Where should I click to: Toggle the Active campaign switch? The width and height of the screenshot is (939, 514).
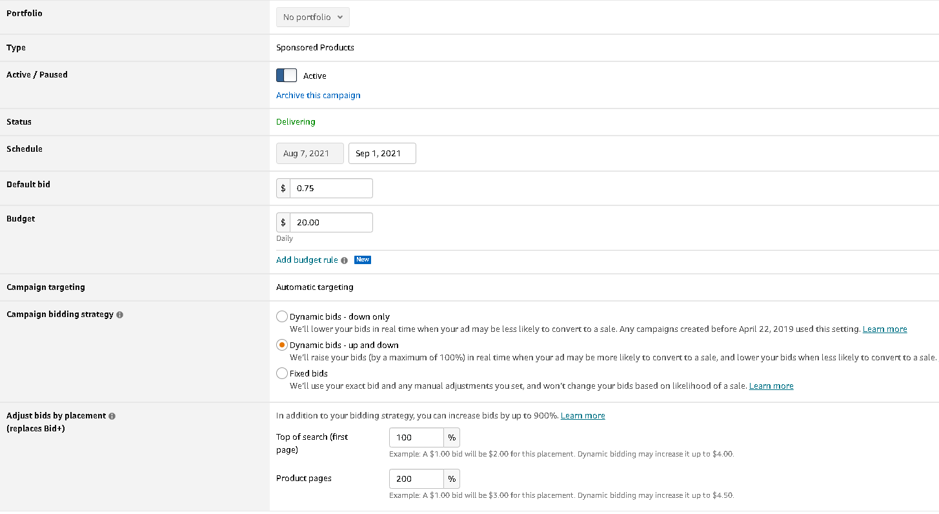click(287, 76)
